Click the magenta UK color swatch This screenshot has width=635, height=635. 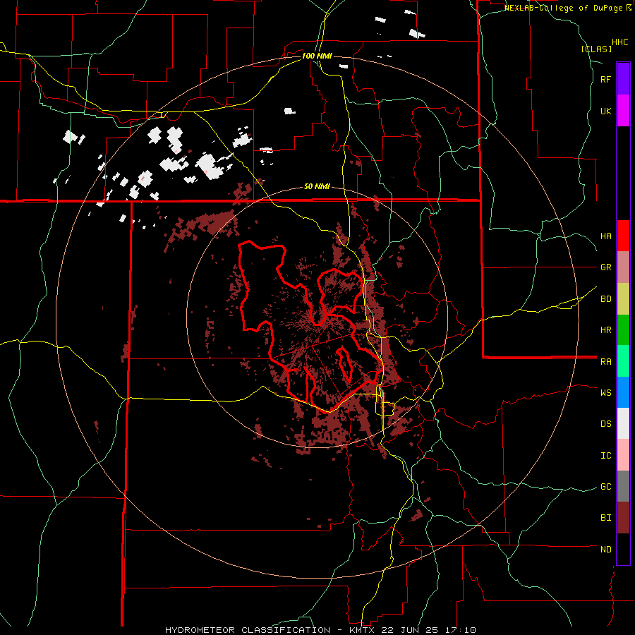pyautogui.click(x=623, y=111)
